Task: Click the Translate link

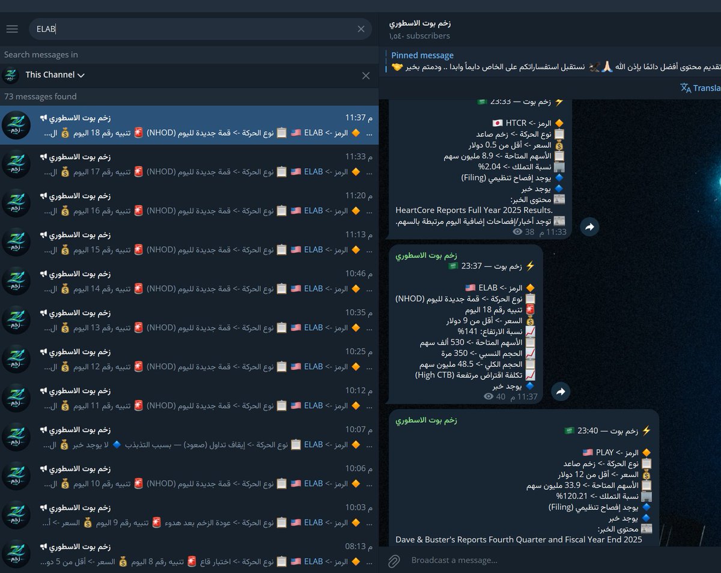Action: click(x=707, y=88)
